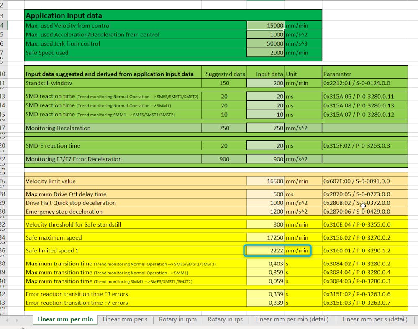This screenshot has height=329, width=418.
Task: Click Safe limited speed 1 value 2222
Action: pyautogui.click(x=266, y=251)
